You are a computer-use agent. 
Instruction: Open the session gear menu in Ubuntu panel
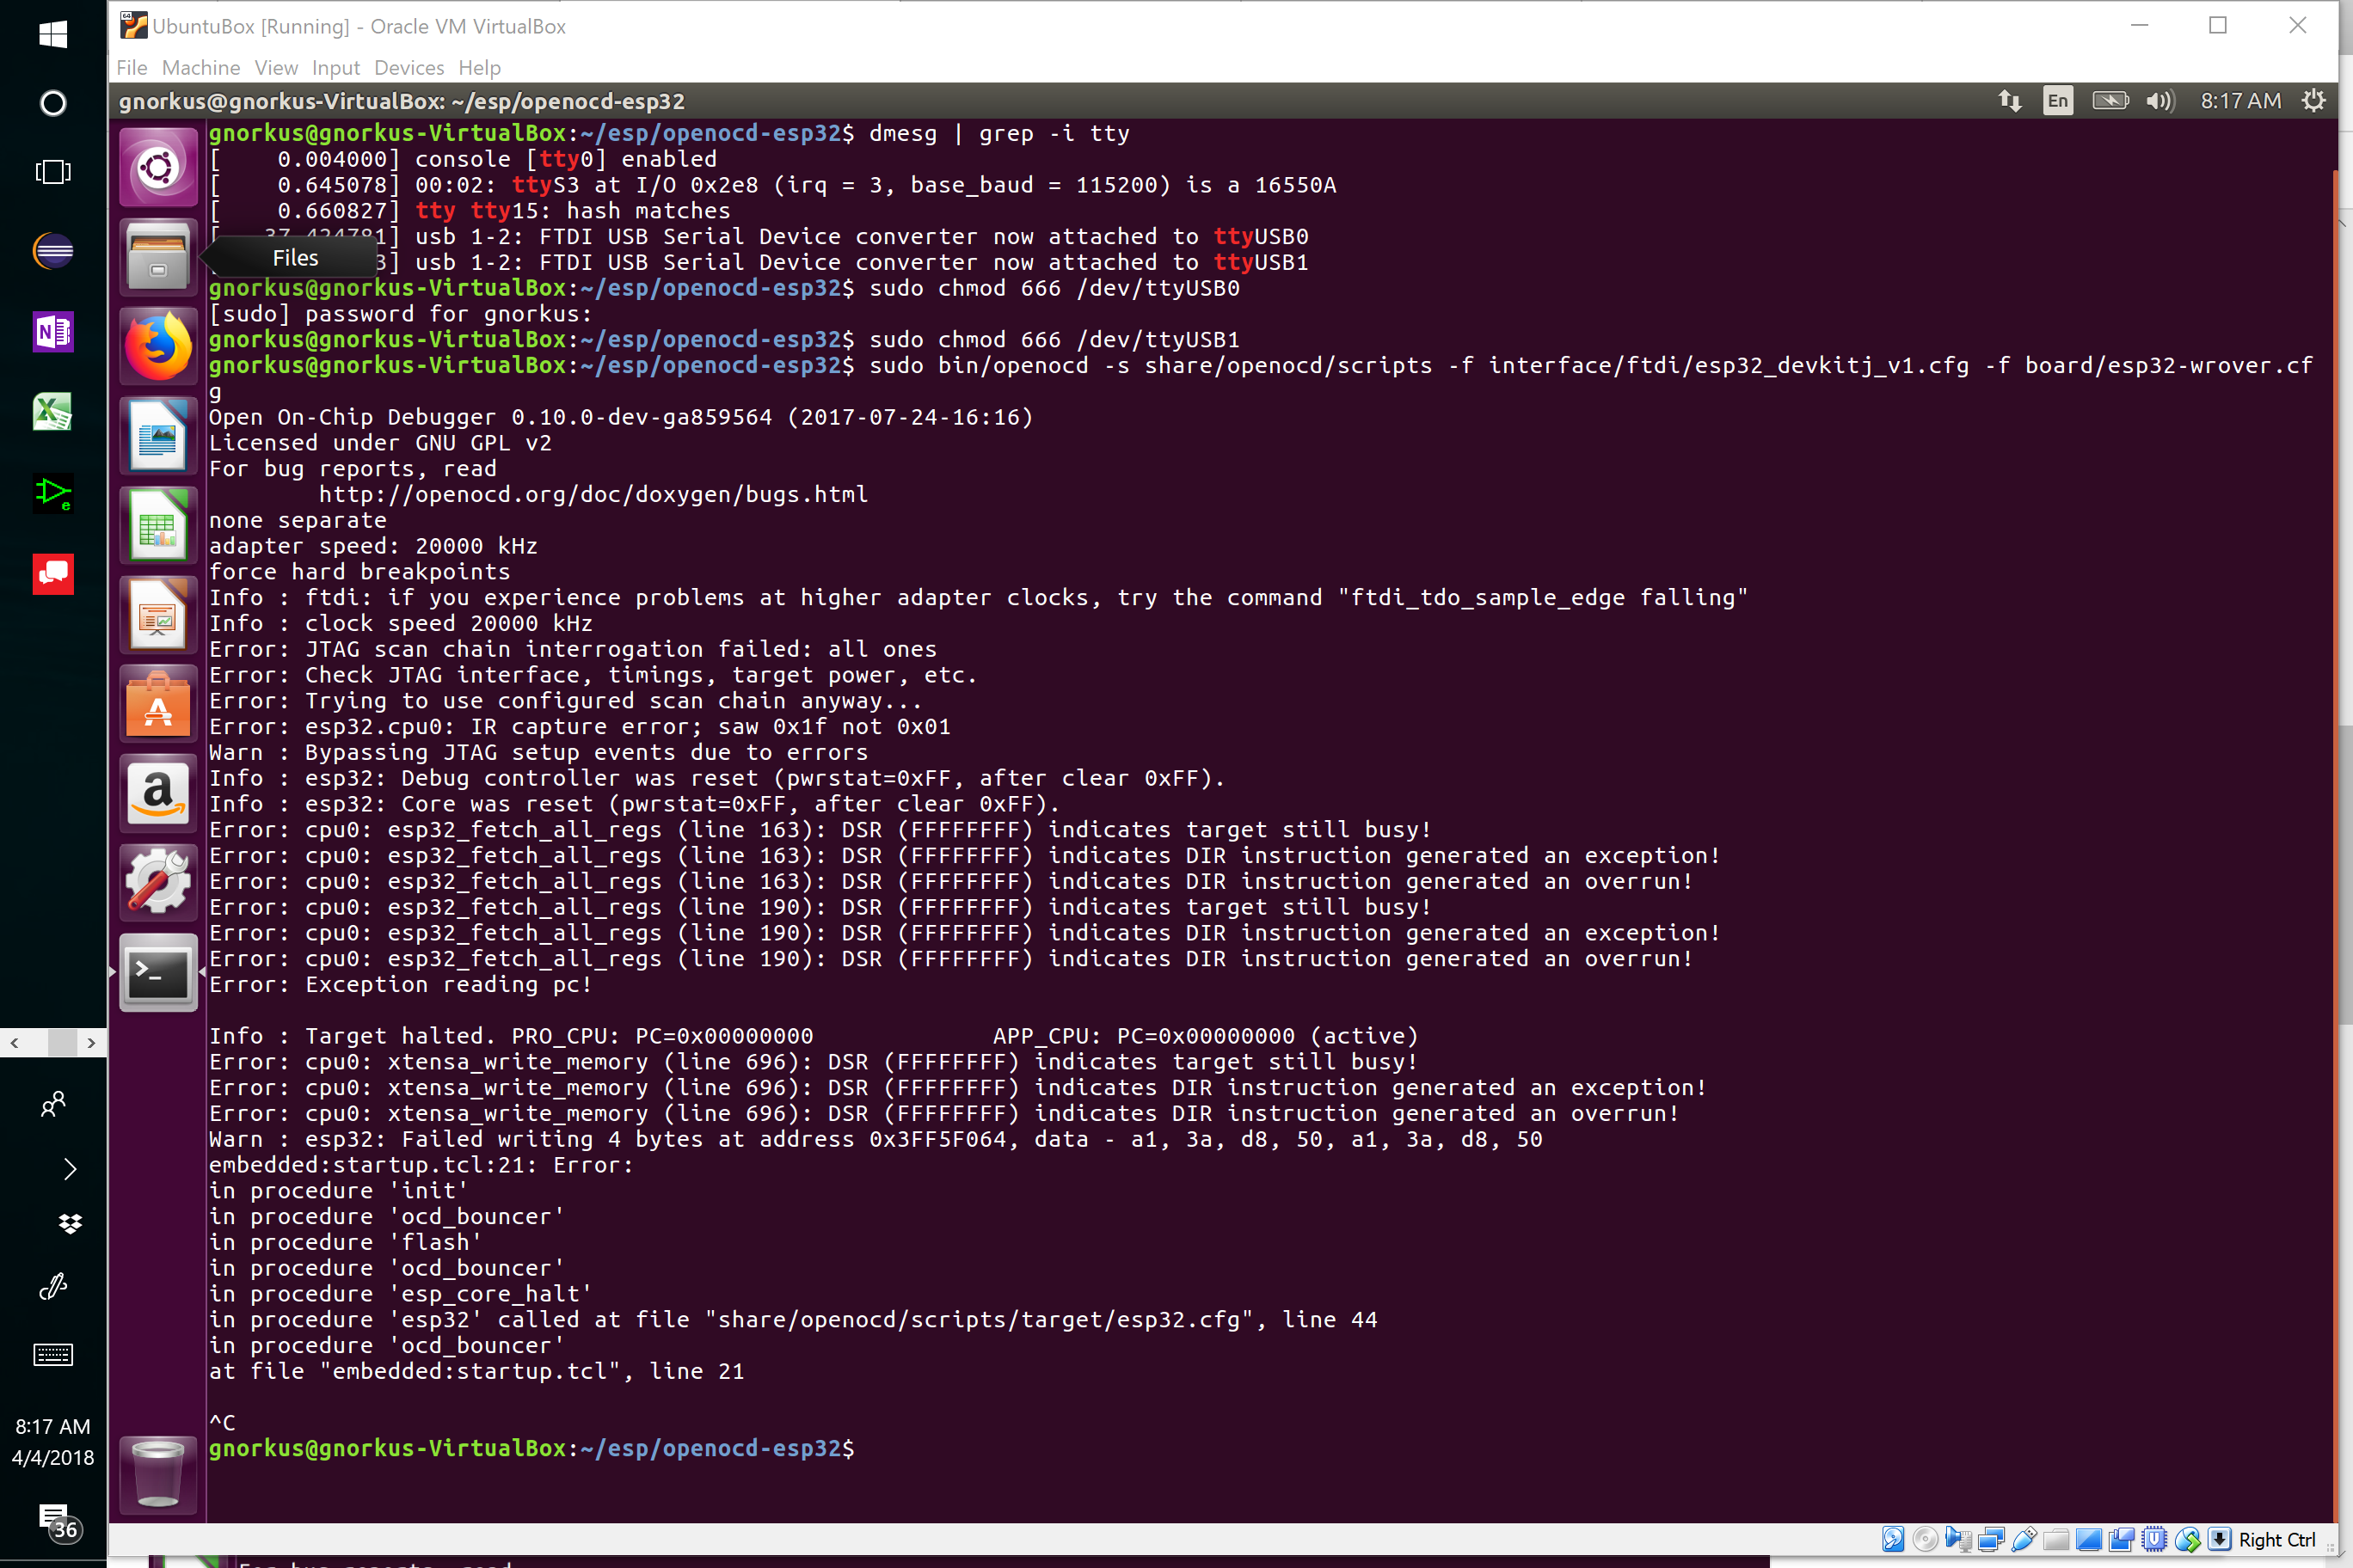[x=2314, y=101]
